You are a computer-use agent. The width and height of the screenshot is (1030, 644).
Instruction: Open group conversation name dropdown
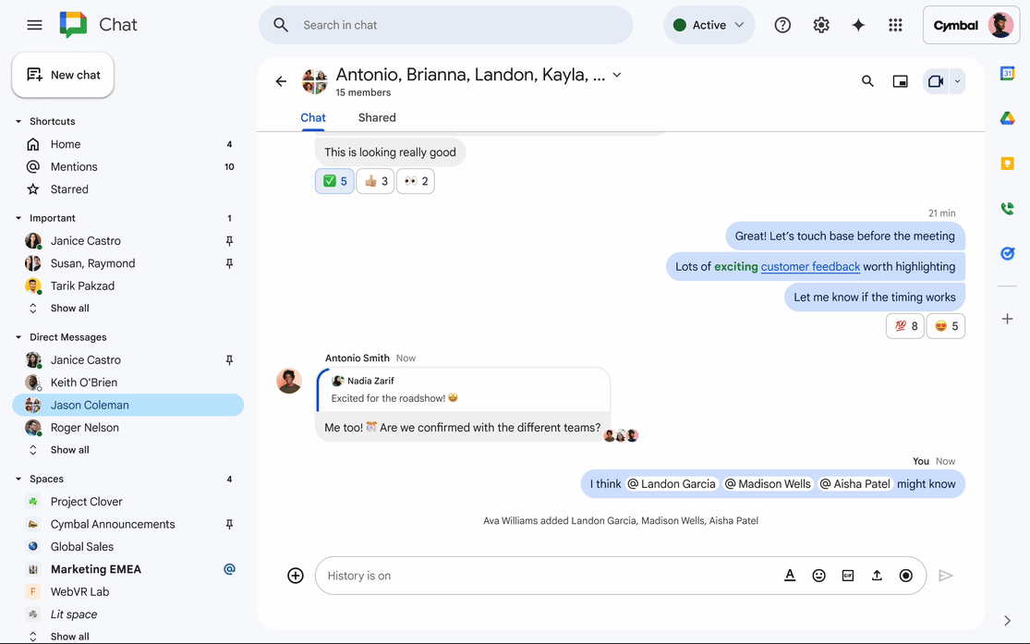617,75
